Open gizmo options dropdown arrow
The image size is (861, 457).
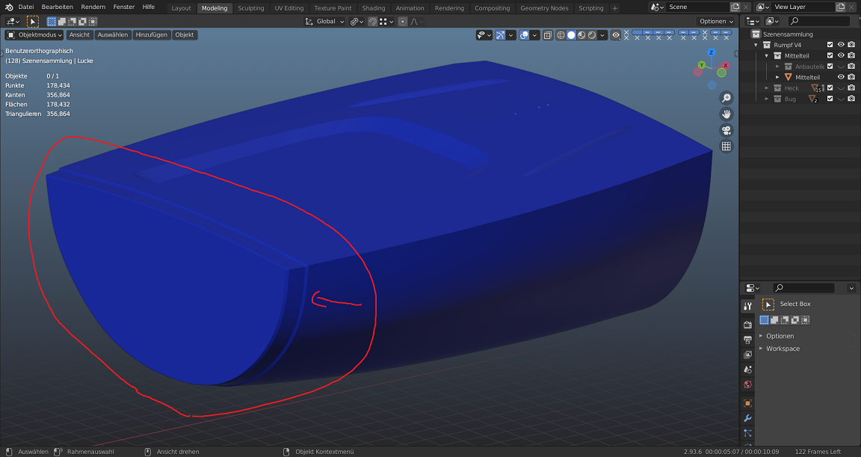510,34
